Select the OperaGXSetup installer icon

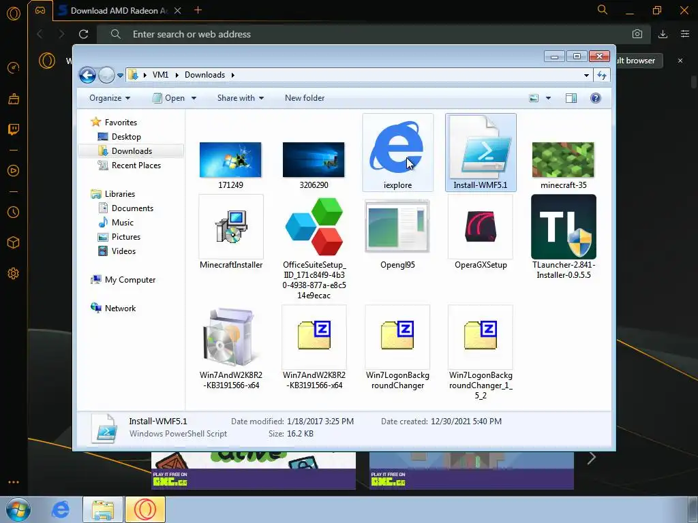tap(481, 227)
